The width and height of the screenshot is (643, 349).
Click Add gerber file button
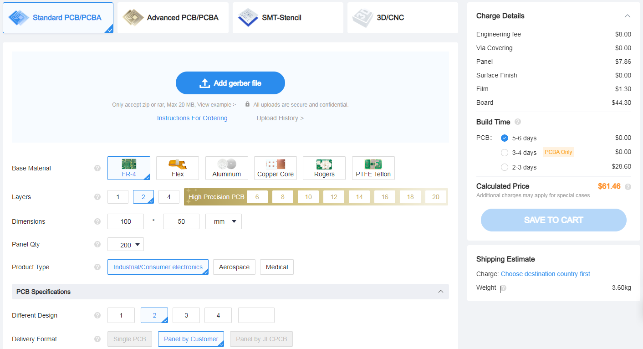(230, 83)
